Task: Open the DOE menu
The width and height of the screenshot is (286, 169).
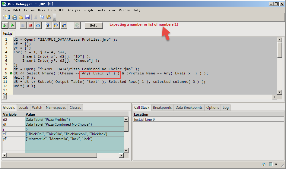Action: pos(62,10)
